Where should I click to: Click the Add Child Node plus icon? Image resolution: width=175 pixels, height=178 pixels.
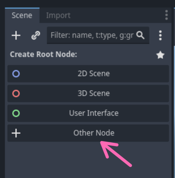(x=16, y=35)
